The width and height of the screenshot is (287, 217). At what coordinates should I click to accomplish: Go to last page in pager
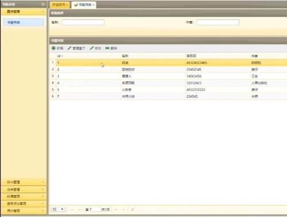123,210
